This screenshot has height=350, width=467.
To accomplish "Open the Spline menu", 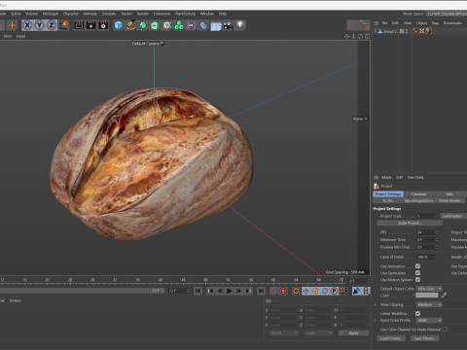I will point(16,14).
